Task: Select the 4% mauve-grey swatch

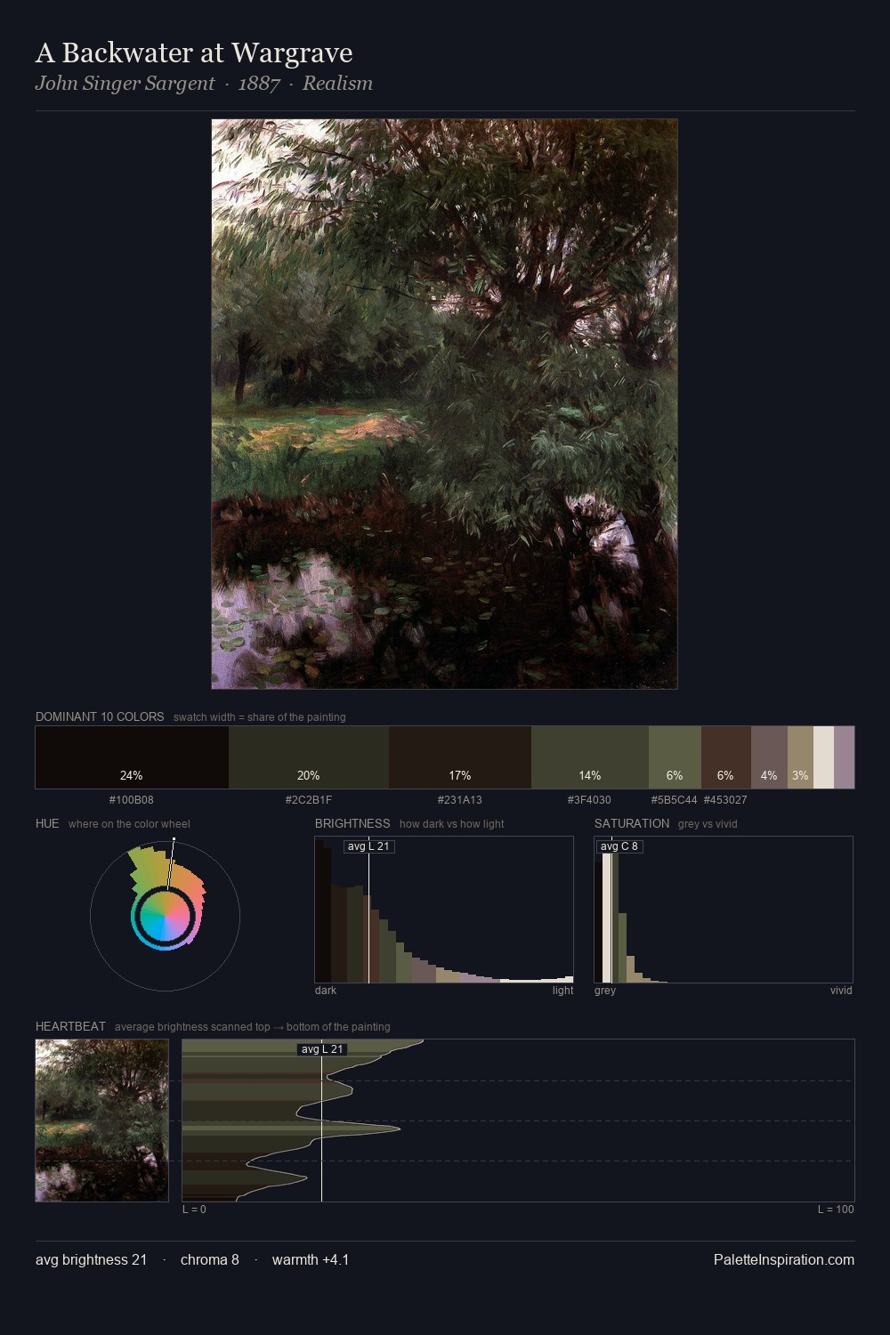Action: (x=769, y=757)
